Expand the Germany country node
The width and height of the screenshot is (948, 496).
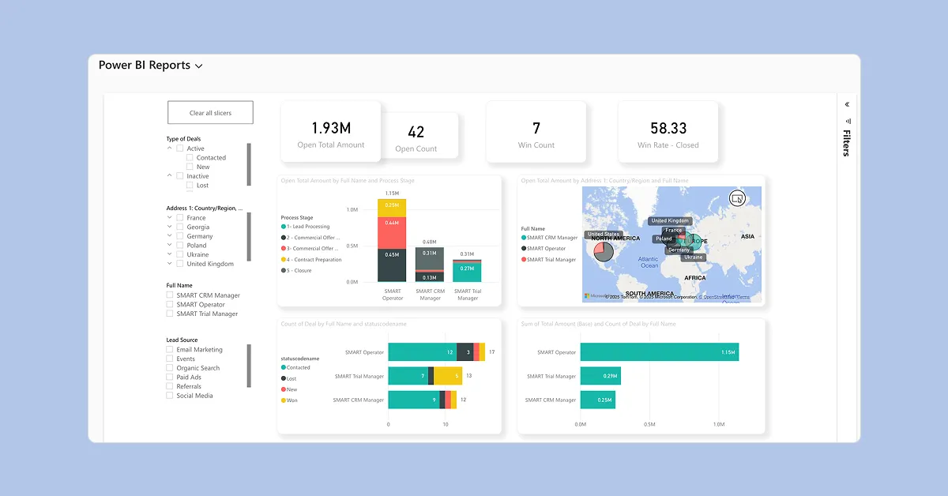pyautogui.click(x=170, y=236)
